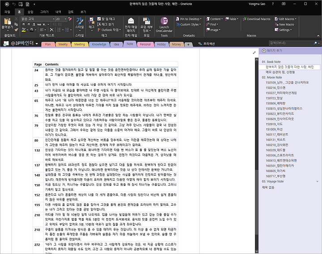Select the Format Painter brush
322x254 pixels.
point(17,30)
